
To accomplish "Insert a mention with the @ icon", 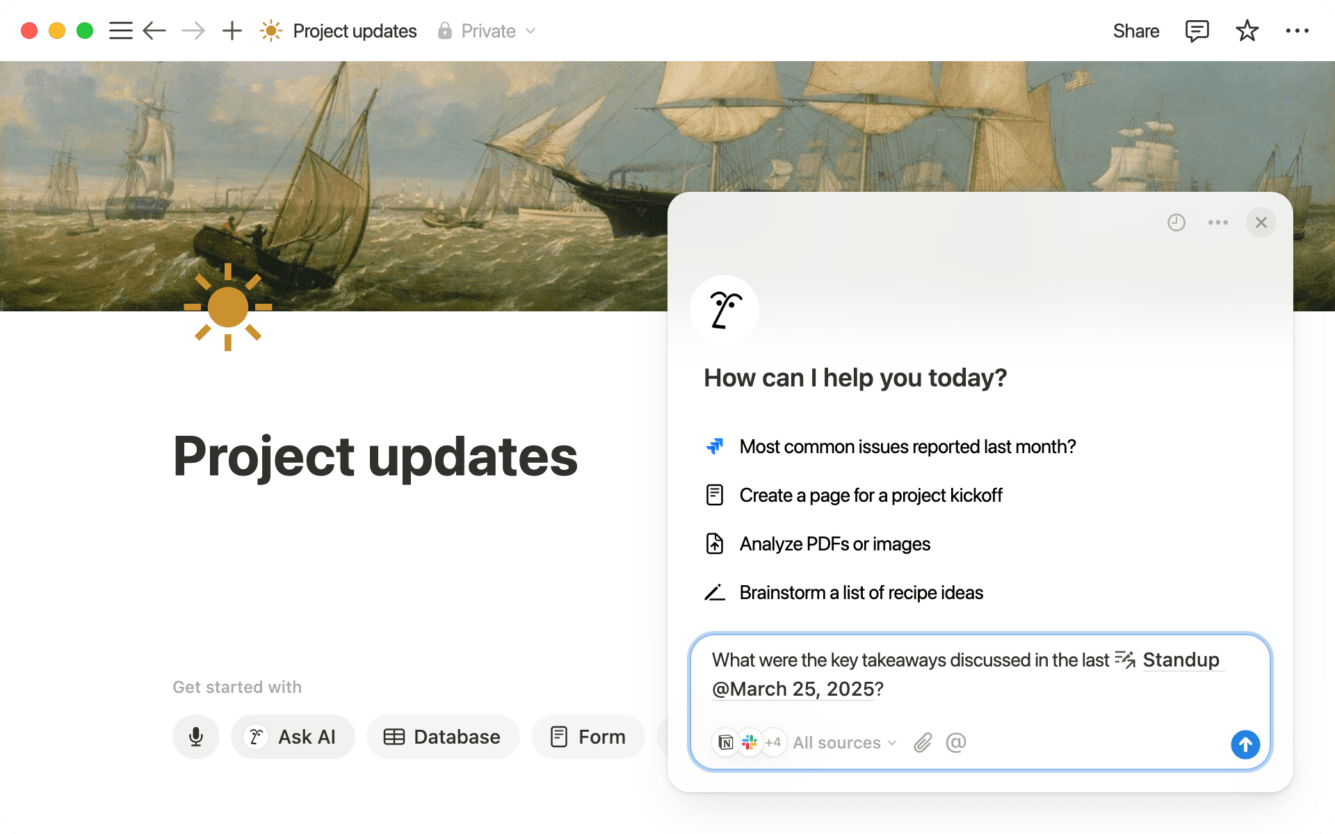I will coord(956,742).
